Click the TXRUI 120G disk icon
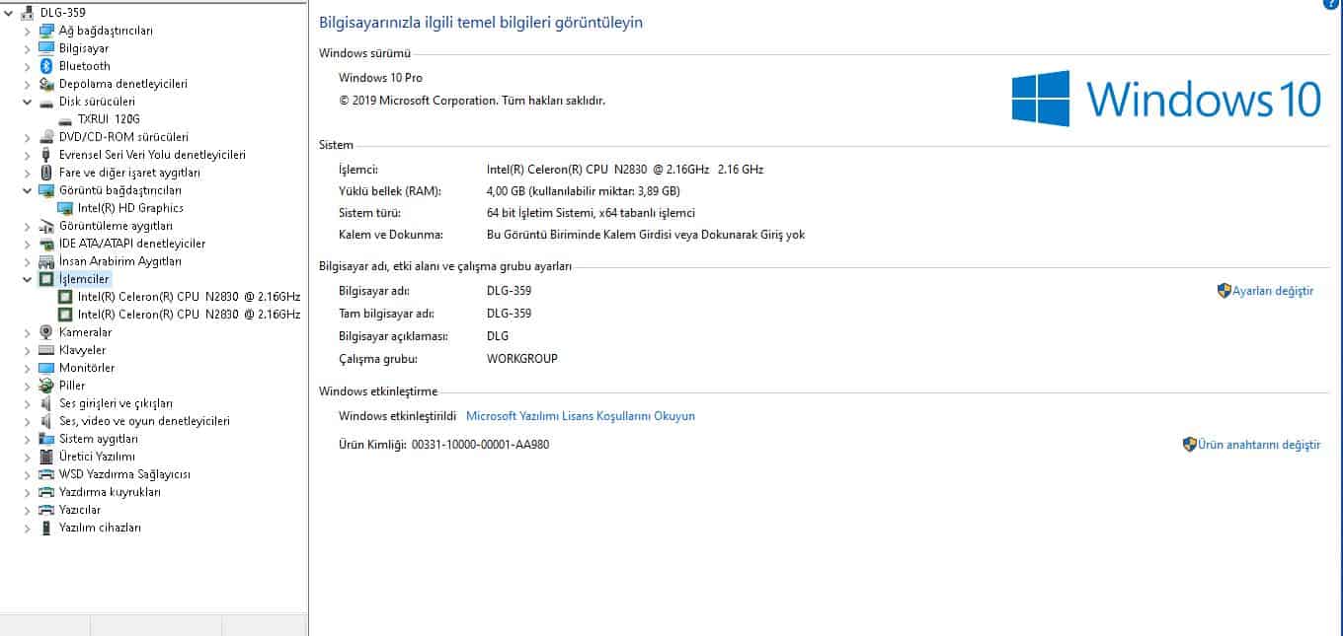The height and width of the screenshot is (636, 1343). coord(65,119)
